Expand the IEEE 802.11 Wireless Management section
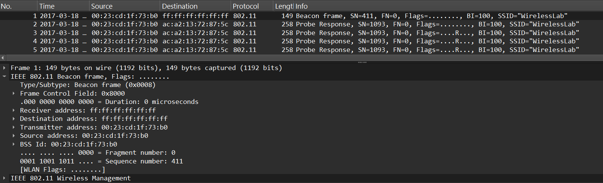603x183 pixels. (x=4, y=178)
